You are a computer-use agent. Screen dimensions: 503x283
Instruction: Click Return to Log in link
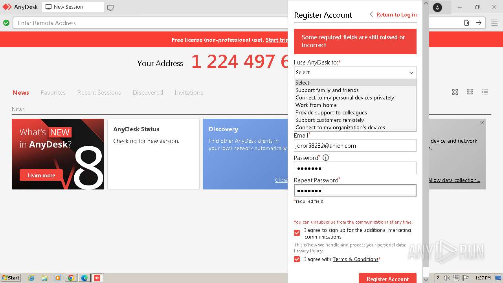(393, 15)
